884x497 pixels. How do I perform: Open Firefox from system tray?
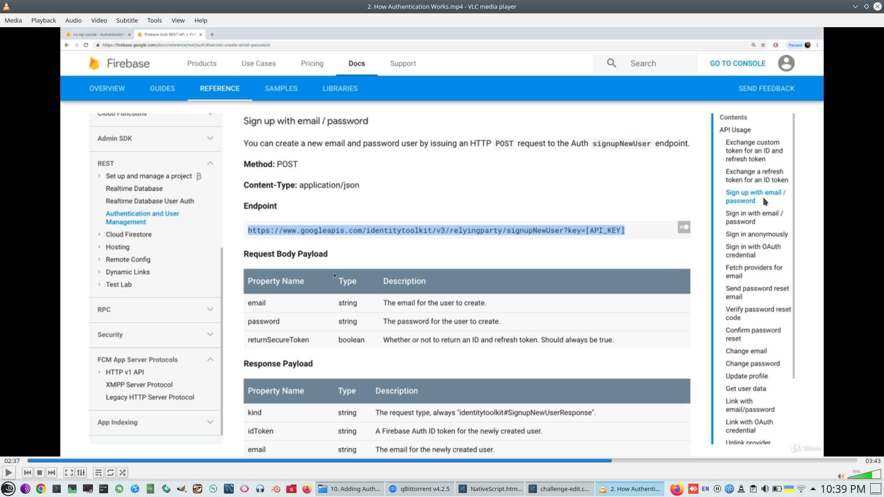tap(676, 489)
